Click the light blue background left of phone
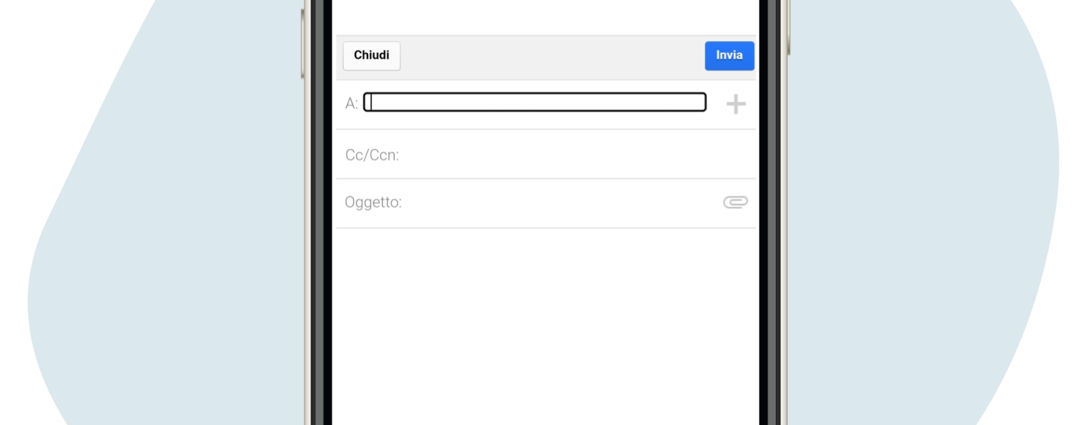Viewport: 1088px width, 425px height. point(170,227)
